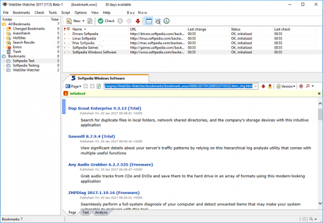
Task: Click the magnifier search icon in toolbar
Action: (x=157, y=21)
